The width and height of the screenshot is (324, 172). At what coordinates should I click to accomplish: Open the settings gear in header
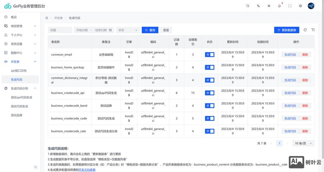pyautogui.click(x=300, y=6)
